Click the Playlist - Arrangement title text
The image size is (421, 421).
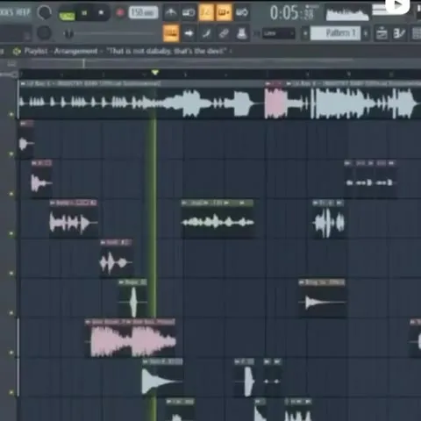pyautogui.click(x=61, y=51)
